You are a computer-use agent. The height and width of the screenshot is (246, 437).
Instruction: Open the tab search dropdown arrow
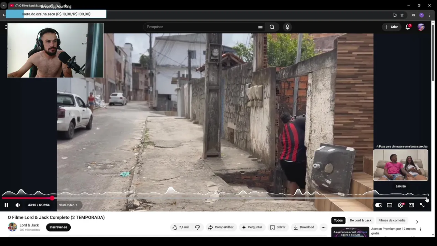click(3, 5)
